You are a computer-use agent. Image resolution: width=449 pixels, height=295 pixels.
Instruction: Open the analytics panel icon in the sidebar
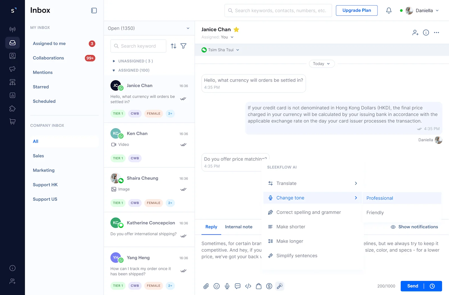(x=12, y=95)
